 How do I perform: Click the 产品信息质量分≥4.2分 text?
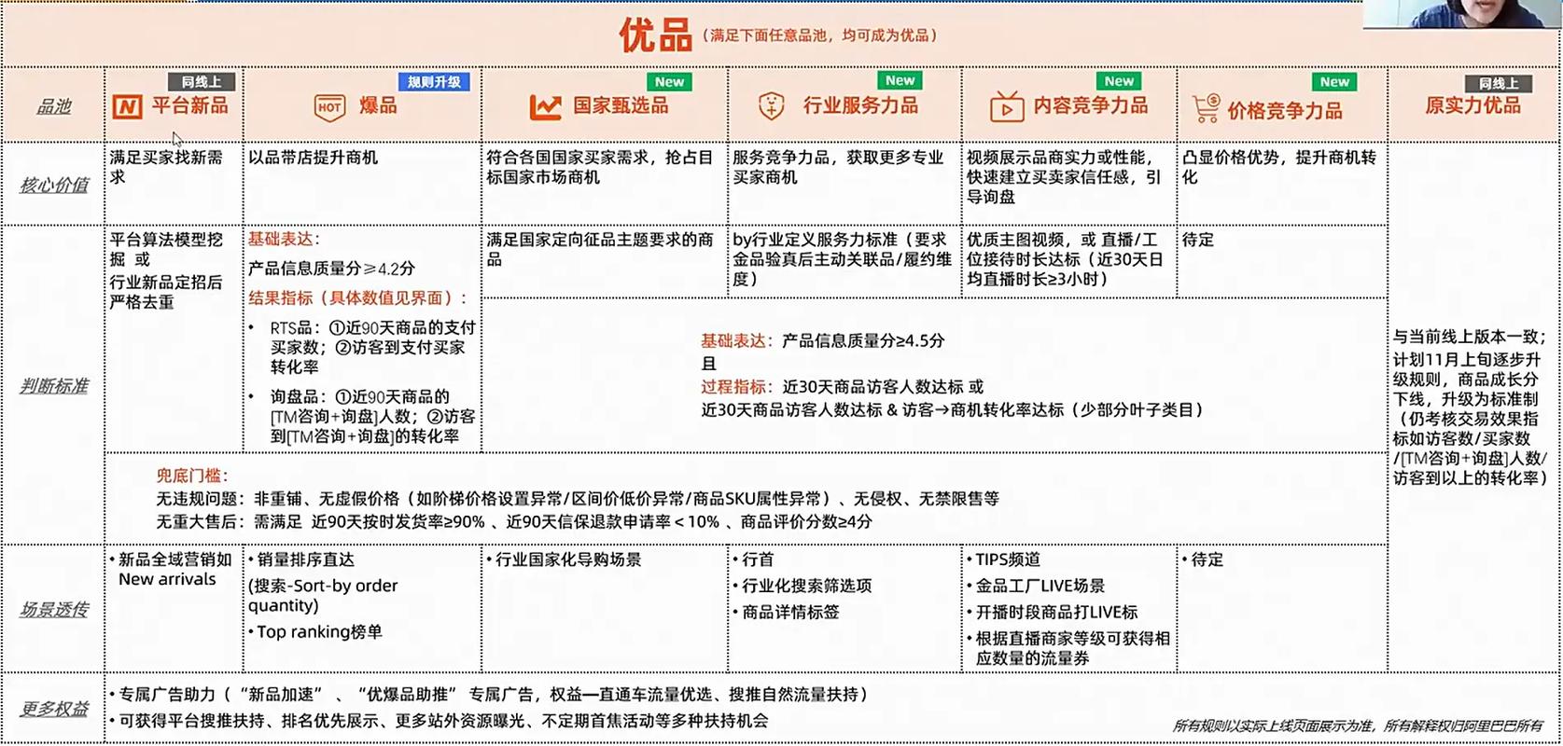pyautogui.click(x=331, y=269)
